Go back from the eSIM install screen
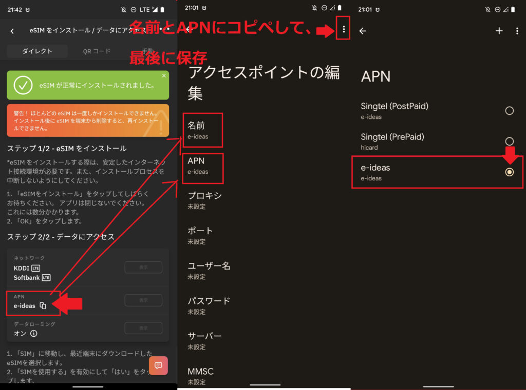526x390 pixels. 12,31
